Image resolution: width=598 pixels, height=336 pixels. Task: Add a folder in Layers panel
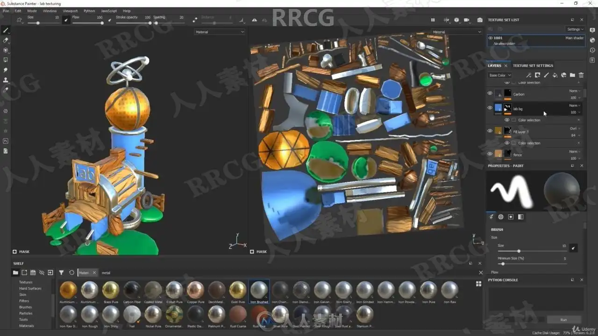coord(572,75)
